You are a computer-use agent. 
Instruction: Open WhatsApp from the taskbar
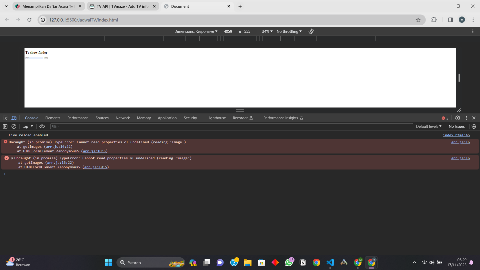[x=289, y=262]
